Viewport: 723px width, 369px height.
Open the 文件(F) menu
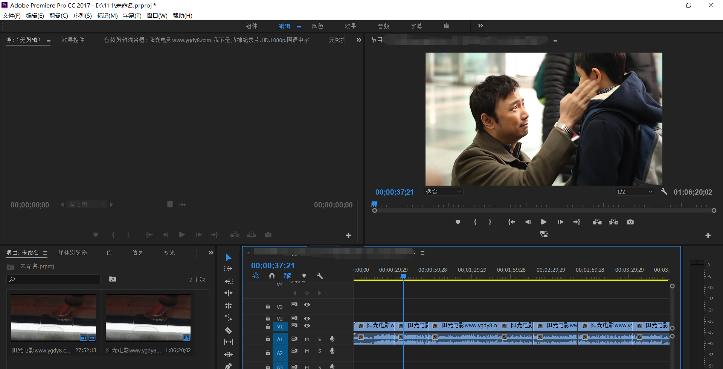pos(12,15)
